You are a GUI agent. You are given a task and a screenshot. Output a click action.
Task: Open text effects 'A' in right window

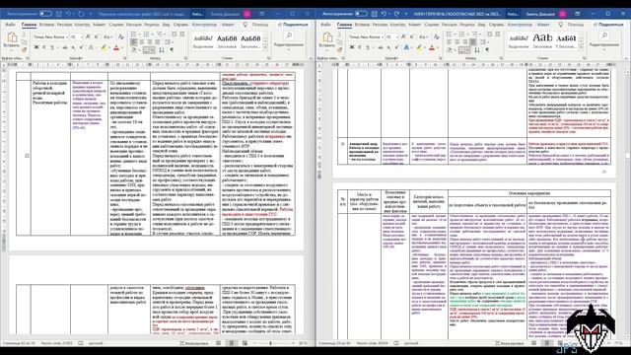click(406, 47)
